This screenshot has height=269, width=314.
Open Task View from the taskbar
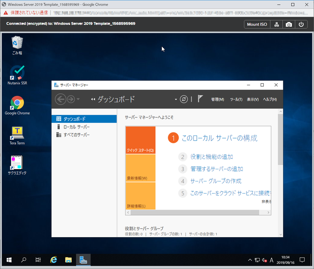click(38, 260)
